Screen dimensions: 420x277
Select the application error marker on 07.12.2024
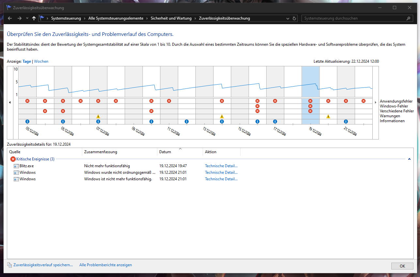[x=98, y=101]
